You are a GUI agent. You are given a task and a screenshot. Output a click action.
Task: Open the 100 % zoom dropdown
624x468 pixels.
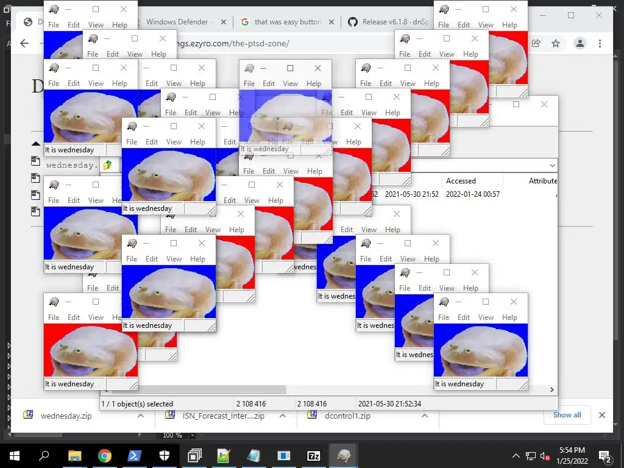coord(192,435)
